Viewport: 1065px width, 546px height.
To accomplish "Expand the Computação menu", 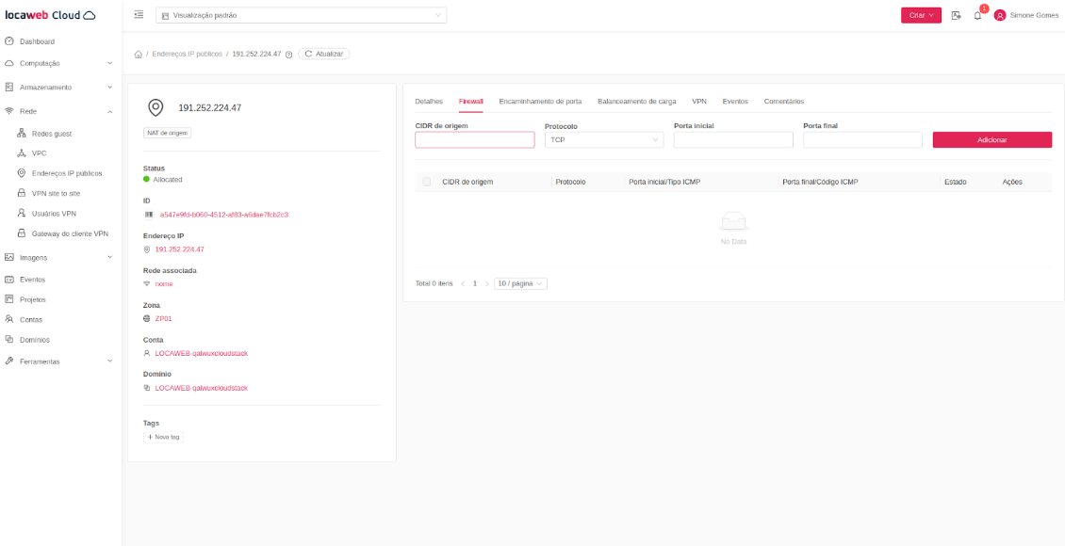I will (x=59, y=63).
